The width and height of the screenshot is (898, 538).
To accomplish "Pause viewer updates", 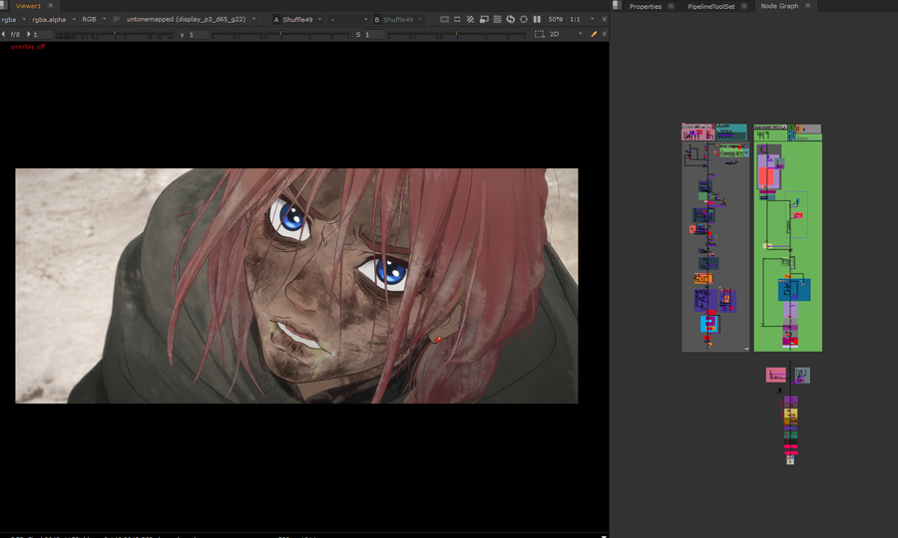I will coord(537,19).
